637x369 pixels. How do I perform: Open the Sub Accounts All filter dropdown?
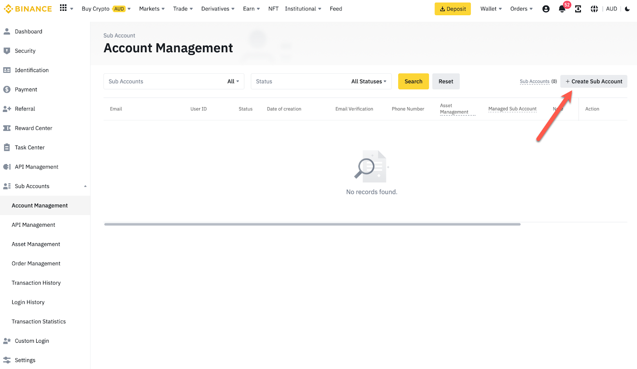174,81
